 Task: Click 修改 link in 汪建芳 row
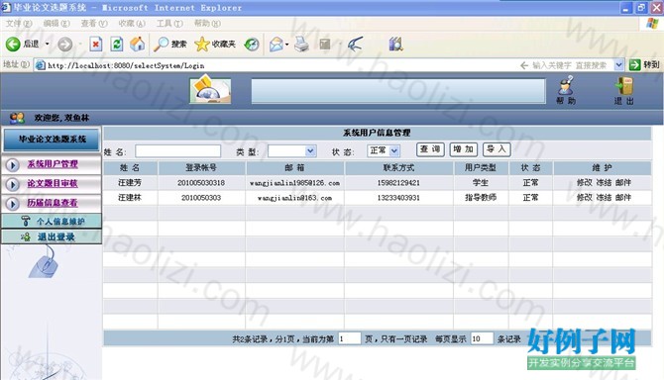click(x=585, y=183)
